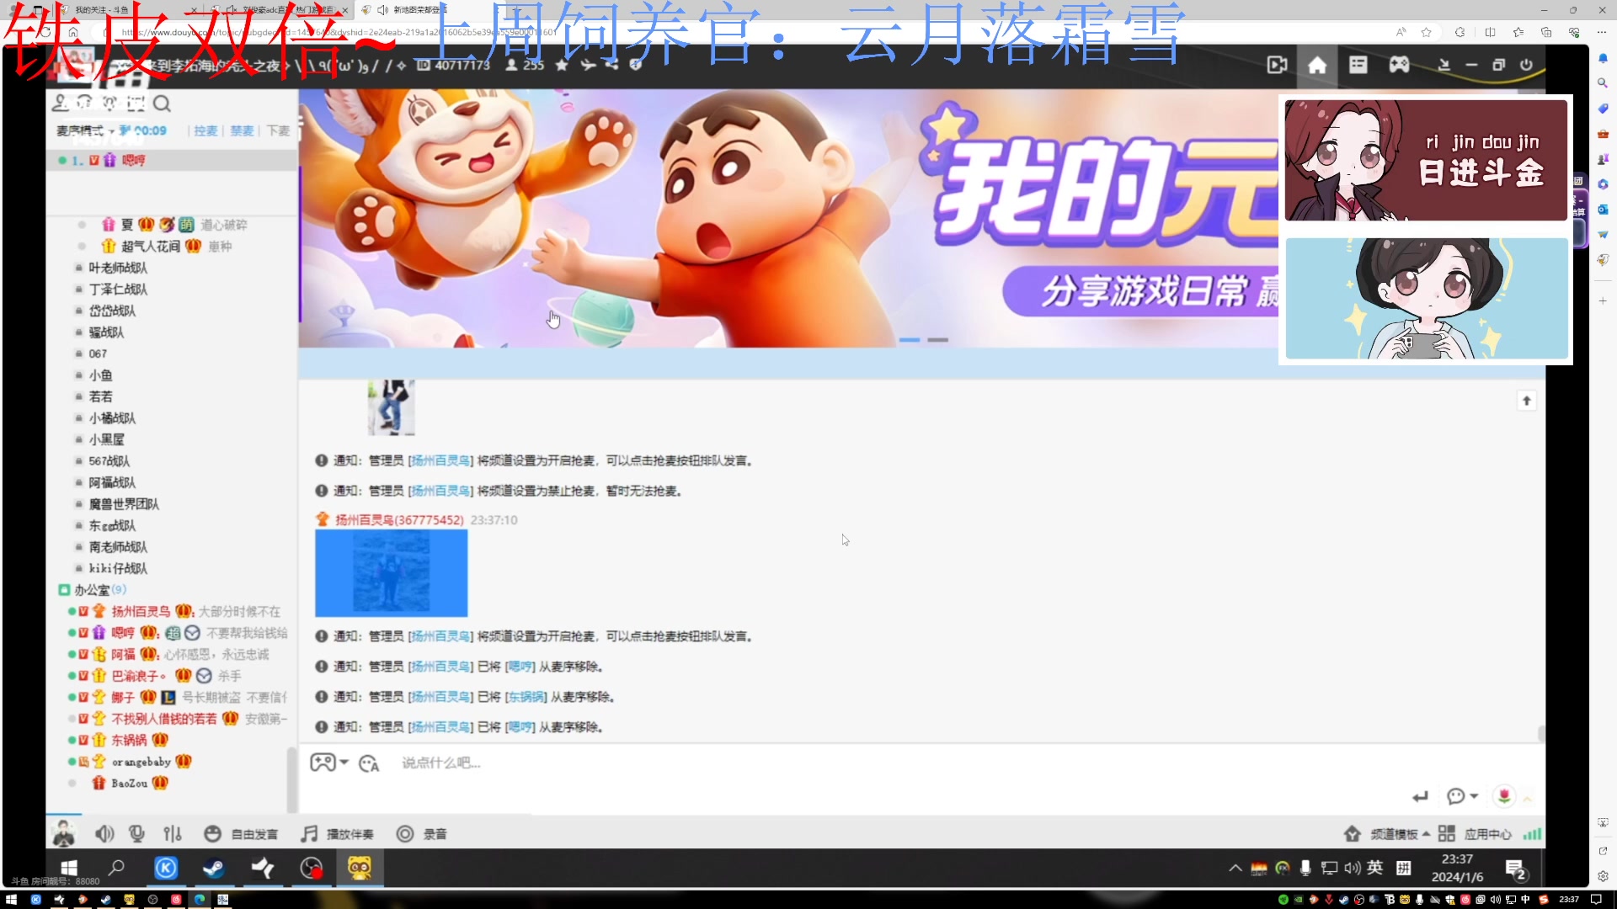Click the notification center icon with badge 2
Viewport: 1617px width, 909px height.
coord(1516,869)
